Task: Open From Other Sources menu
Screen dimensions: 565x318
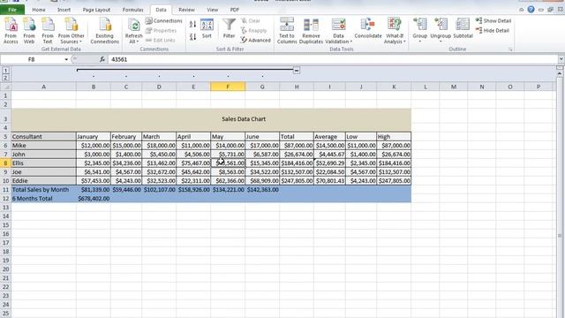Action: (71, 31)
